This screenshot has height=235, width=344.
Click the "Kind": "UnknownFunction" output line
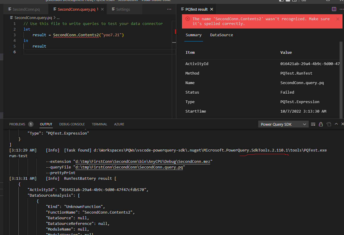point(75,207)
